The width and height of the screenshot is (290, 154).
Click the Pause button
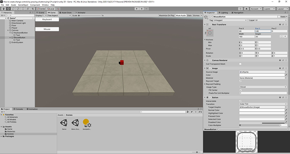(x=142, y=9)
